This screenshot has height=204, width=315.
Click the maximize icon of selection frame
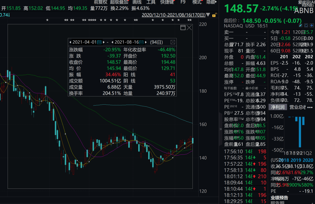point(183,27)
